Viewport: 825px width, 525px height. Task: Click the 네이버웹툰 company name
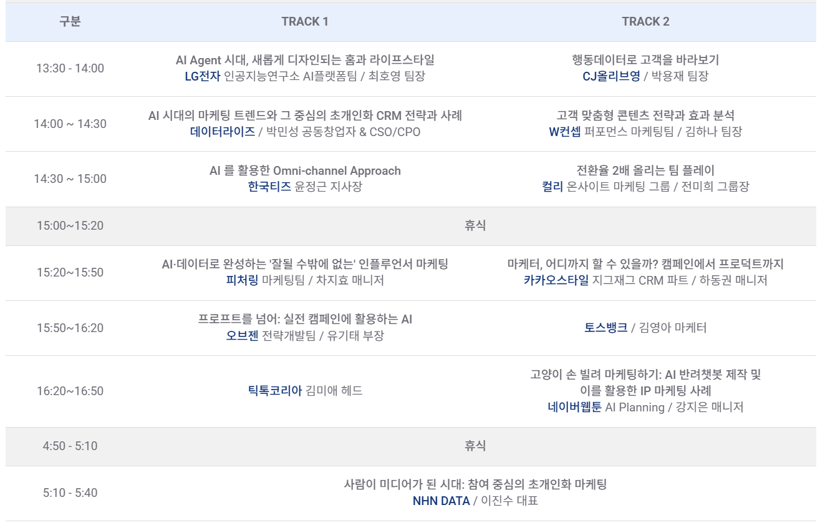pos(575,407)
